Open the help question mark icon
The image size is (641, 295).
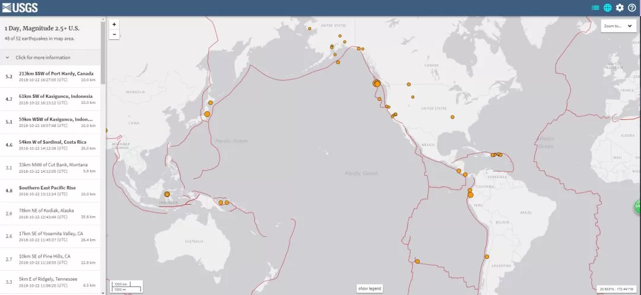(632, 8)
